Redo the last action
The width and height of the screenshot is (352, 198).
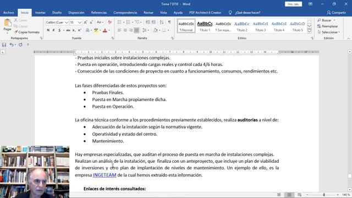click(20, 45)
